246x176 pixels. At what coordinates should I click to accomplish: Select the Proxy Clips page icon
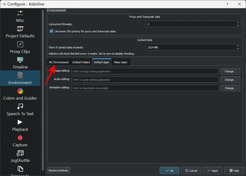[x=20, y=44]
